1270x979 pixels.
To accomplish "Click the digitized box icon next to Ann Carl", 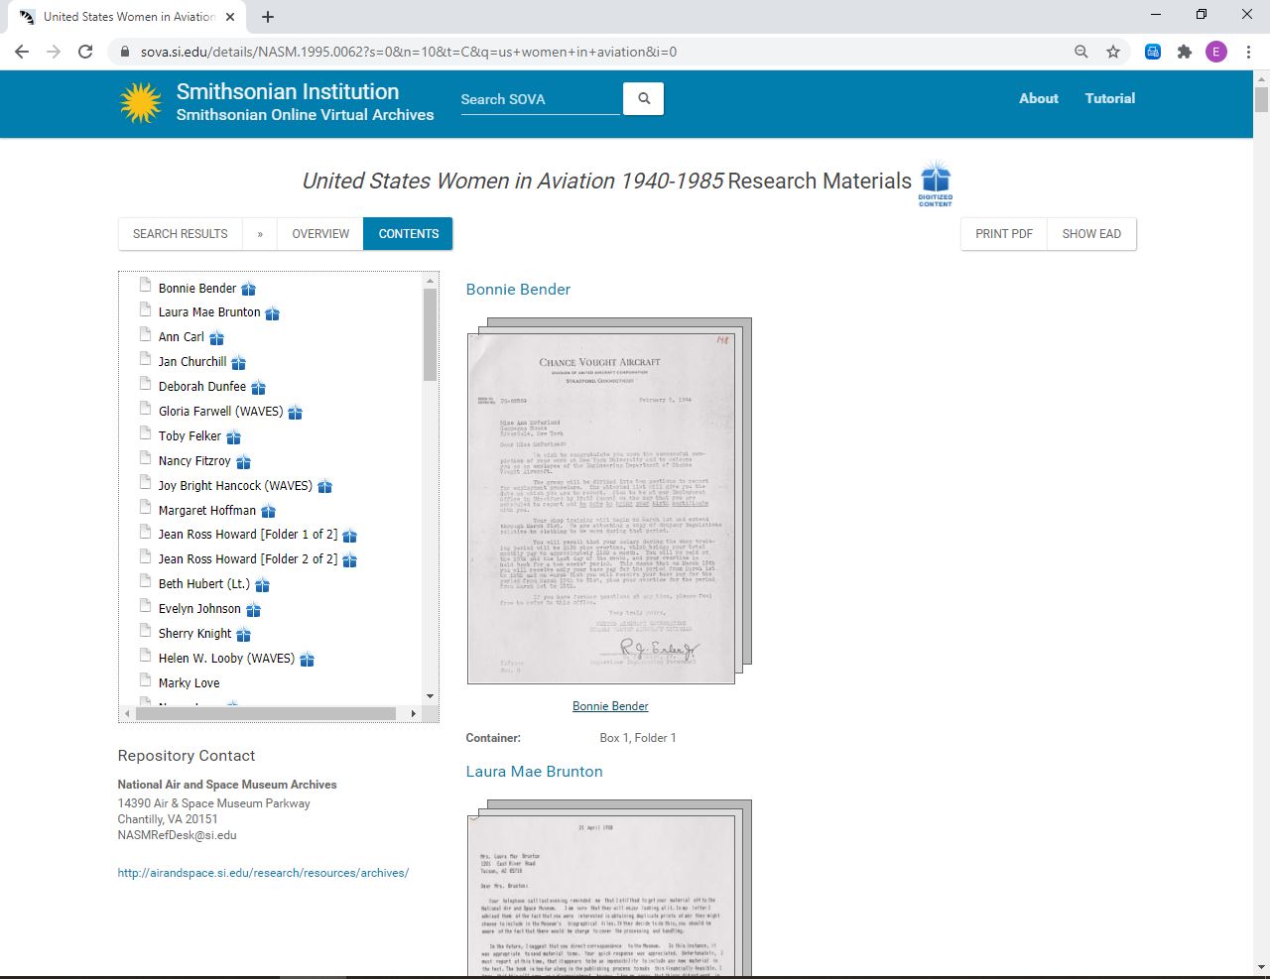I will [216, 338].
